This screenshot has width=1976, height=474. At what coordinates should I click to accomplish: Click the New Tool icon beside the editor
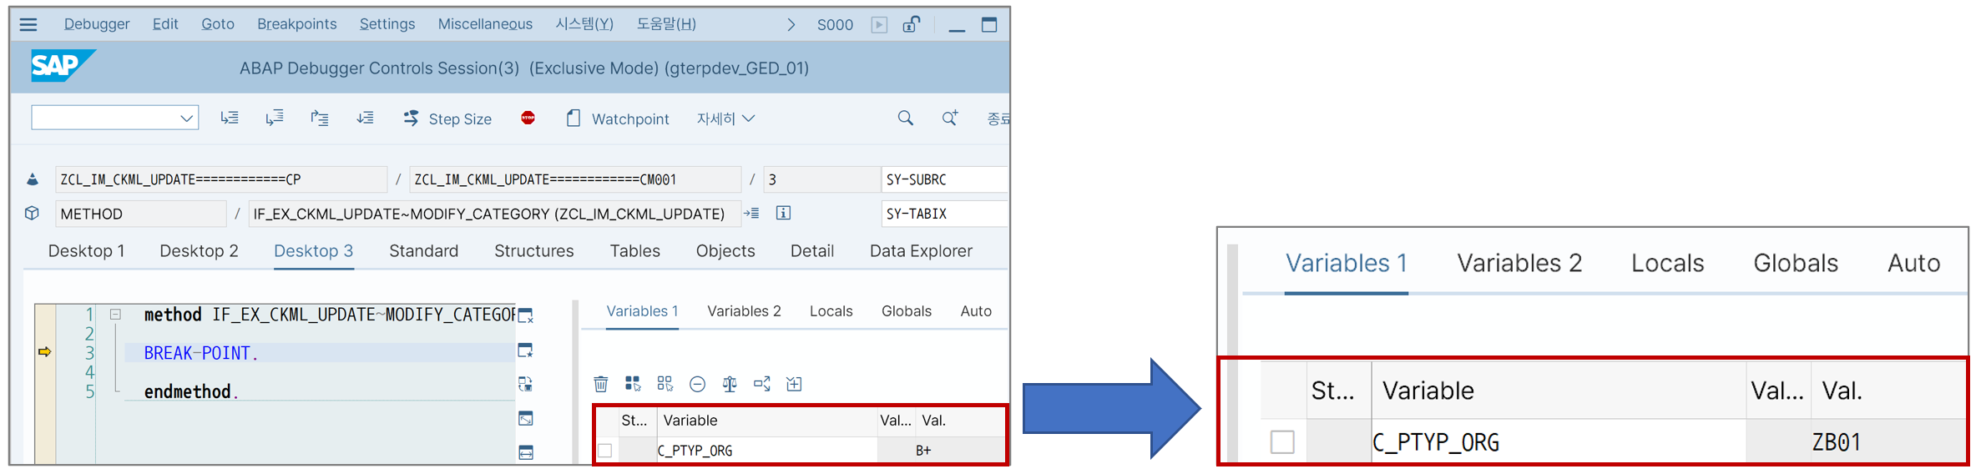coord(526,350)
